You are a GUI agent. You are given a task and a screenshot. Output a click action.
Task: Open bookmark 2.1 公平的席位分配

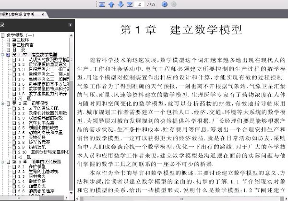tap(38, 108)
